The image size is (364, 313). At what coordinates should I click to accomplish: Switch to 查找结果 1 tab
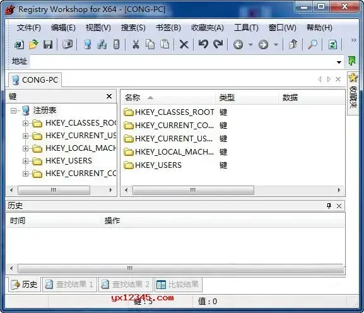click(x=69, y=285)
